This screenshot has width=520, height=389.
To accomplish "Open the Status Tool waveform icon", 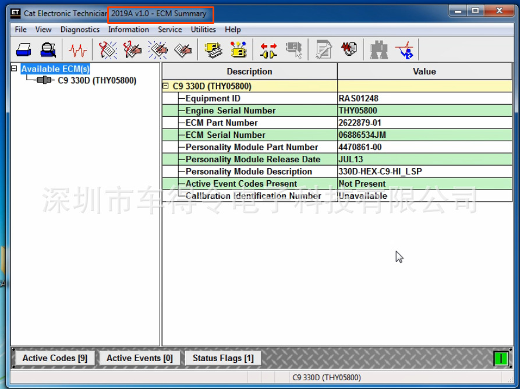I will pyautogui.click(x=77, y=50).
